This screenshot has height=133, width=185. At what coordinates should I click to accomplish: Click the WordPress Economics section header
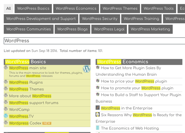122,62
